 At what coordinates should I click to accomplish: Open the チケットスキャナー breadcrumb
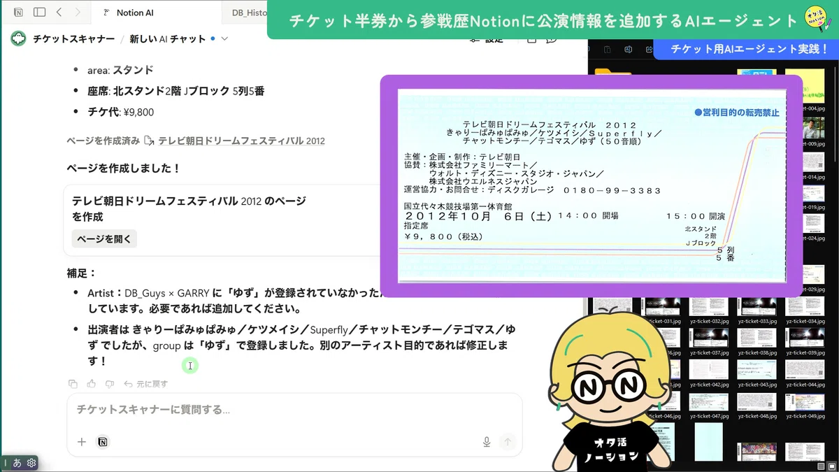tap(73, 38)
